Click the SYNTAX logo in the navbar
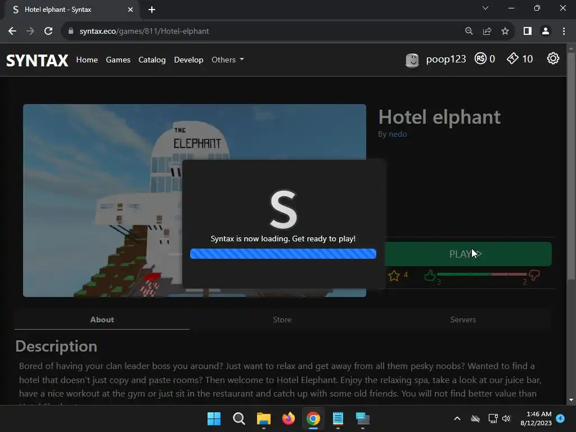 [x=37, y=60]
